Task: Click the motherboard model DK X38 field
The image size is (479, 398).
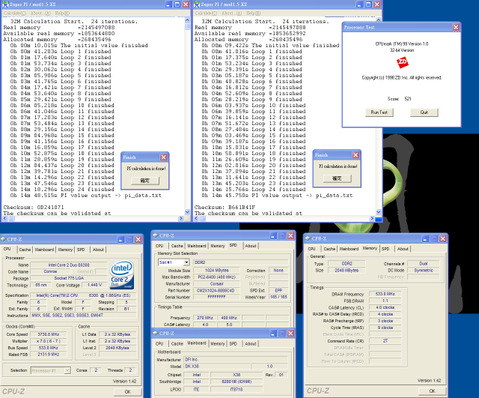Action: [216, 367]
